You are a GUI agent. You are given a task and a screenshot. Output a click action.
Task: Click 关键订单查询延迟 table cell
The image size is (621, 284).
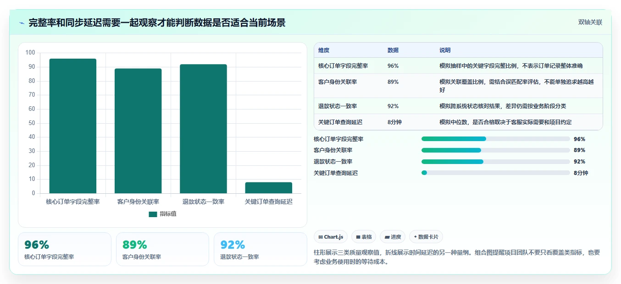click(x=340, y=122)
